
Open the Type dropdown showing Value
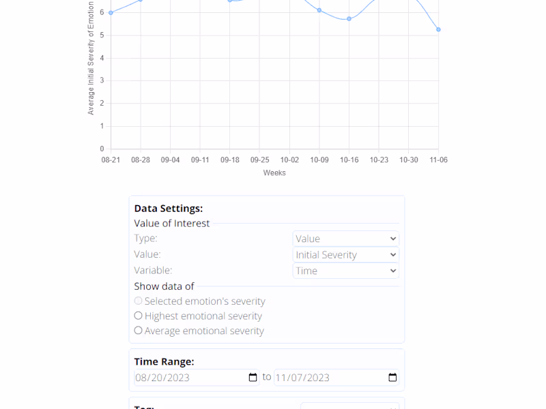(x=345, y=239)
